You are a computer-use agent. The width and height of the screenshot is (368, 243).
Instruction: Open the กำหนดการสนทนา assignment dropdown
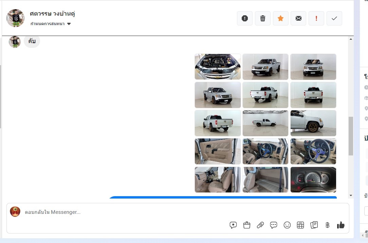51,24
